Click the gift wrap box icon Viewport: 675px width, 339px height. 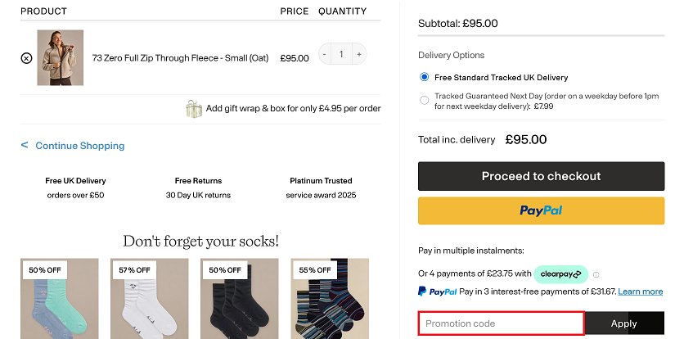(x=194, y=109)
